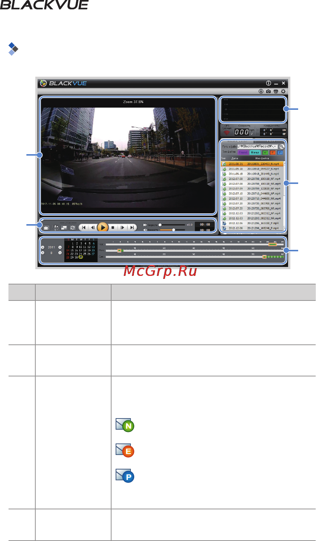
Task: Select file 20120708_100118_NF.mp4
Action: click(x=252, y=179)
